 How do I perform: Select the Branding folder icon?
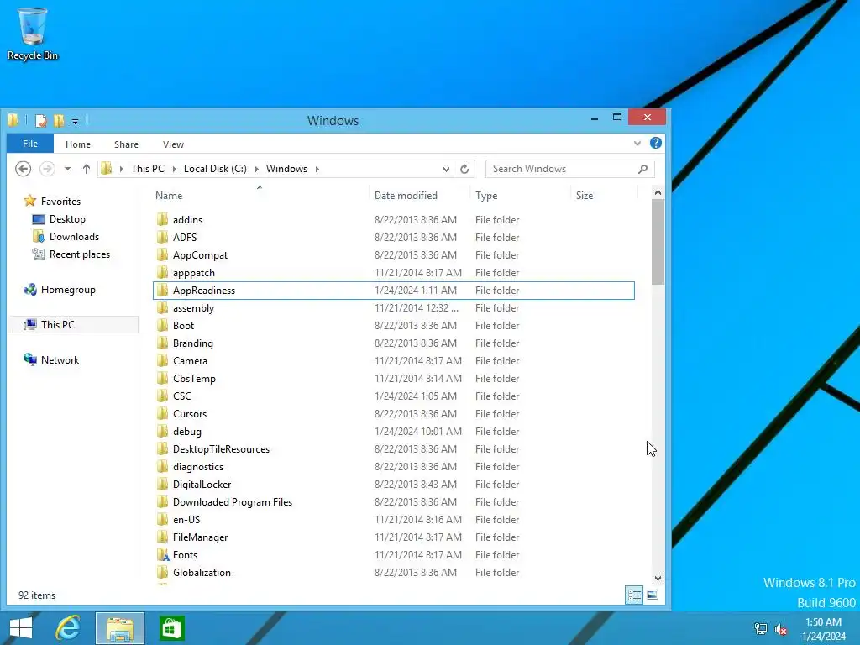(x=162, y=343)
